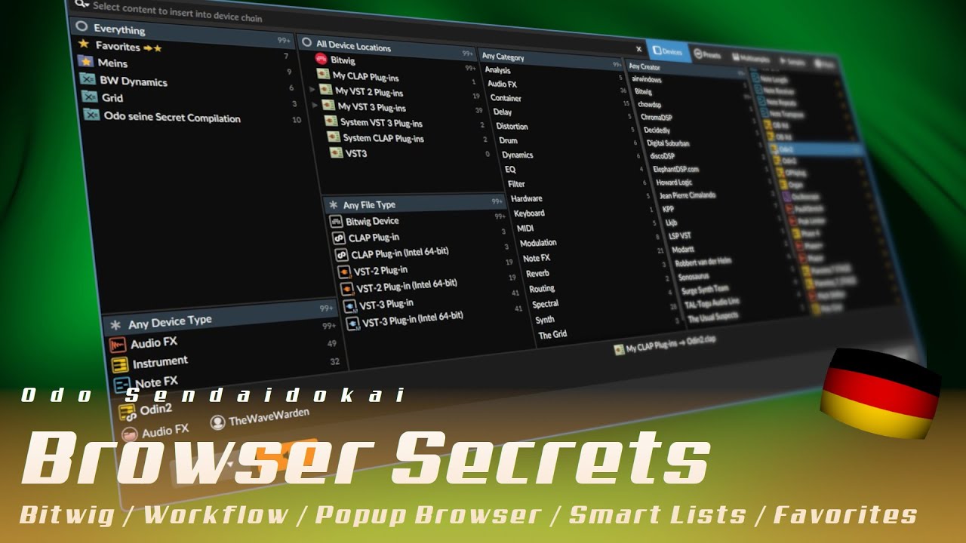Select the MIDI category
The height and width of the screenshot is (543, 966).
(x=525, y=228)
